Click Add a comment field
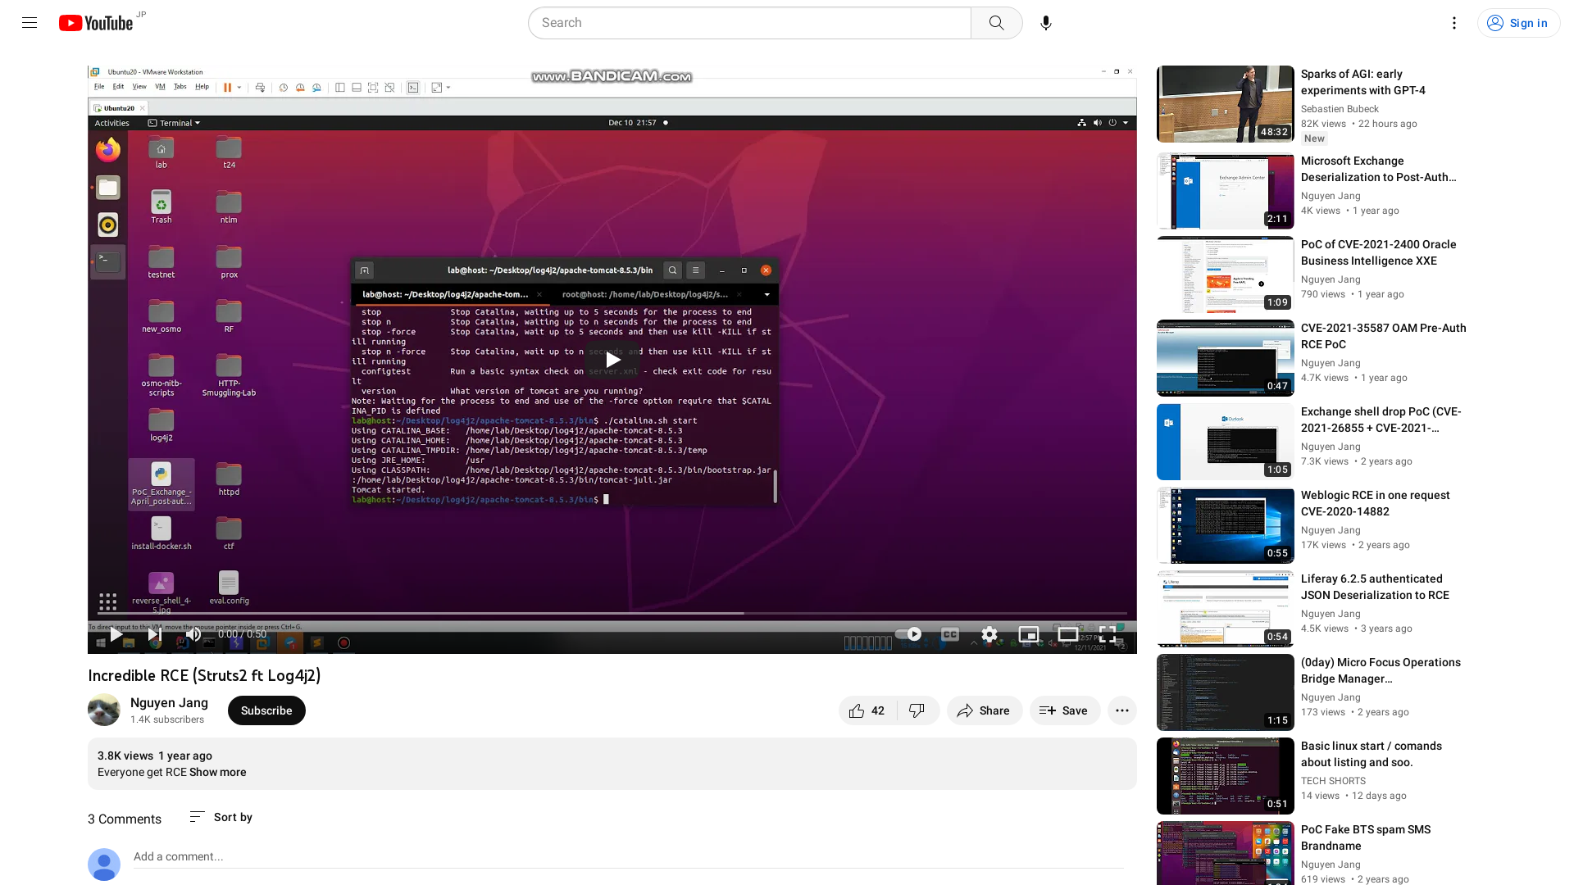The image size is (1574, 885). (628, 857)
